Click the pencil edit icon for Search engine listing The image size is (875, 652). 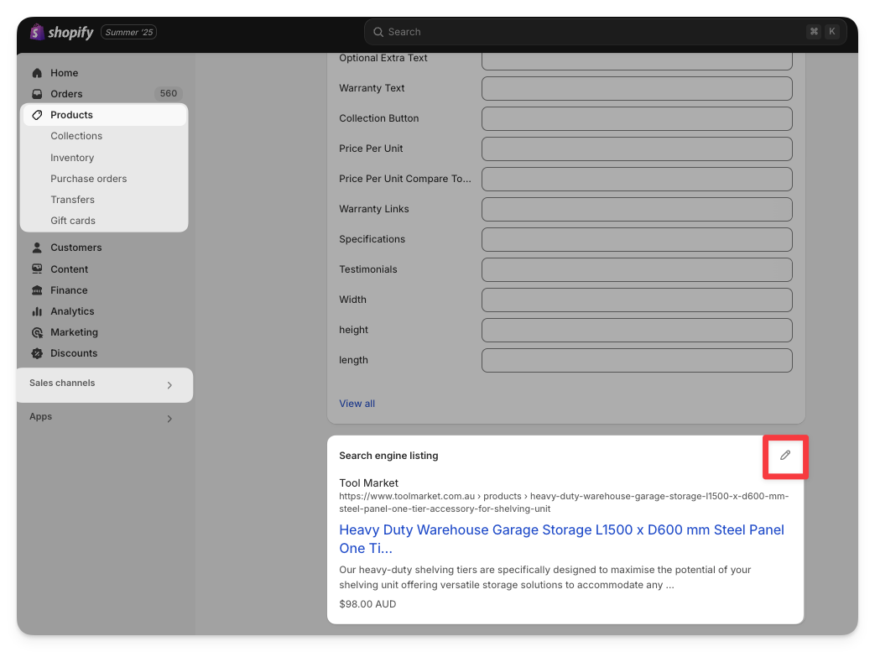(784, 456)
